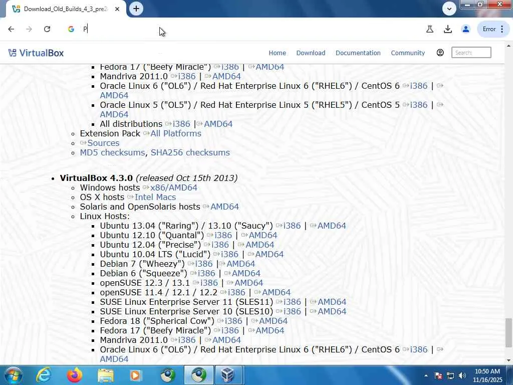Download Ubuntu 13.04 Raring i386 package
The width and height of the screenshot is (513, 385).
[292, 226]
